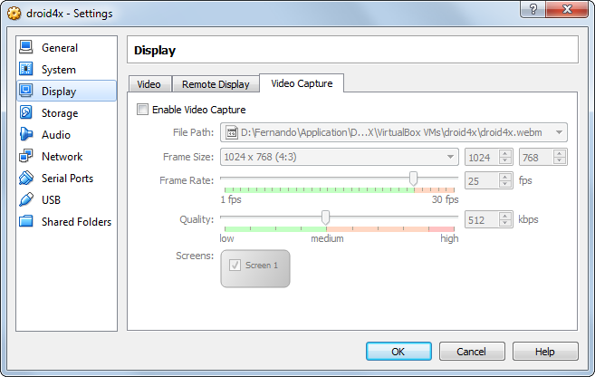This screenshot has height=377, width=595.
Task: Open Help for this dialog
Action: pos(545,352)
